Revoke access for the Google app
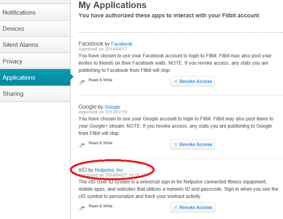 pyautogui.click(x=193, y=144)
